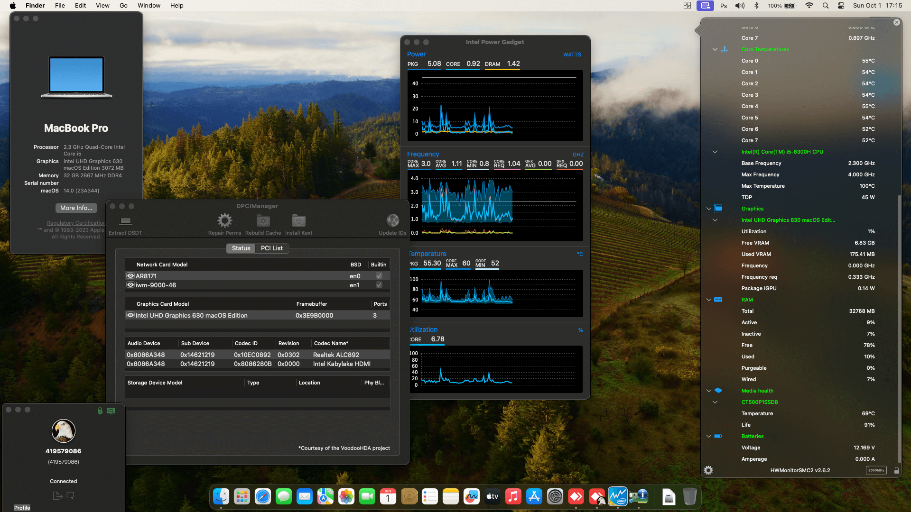Click file transfer icon under Connected
Screen dimensions: 911x512
click(x=57, y=495)
